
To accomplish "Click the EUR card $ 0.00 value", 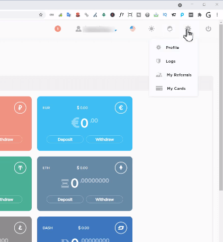I will coord(83,108).
